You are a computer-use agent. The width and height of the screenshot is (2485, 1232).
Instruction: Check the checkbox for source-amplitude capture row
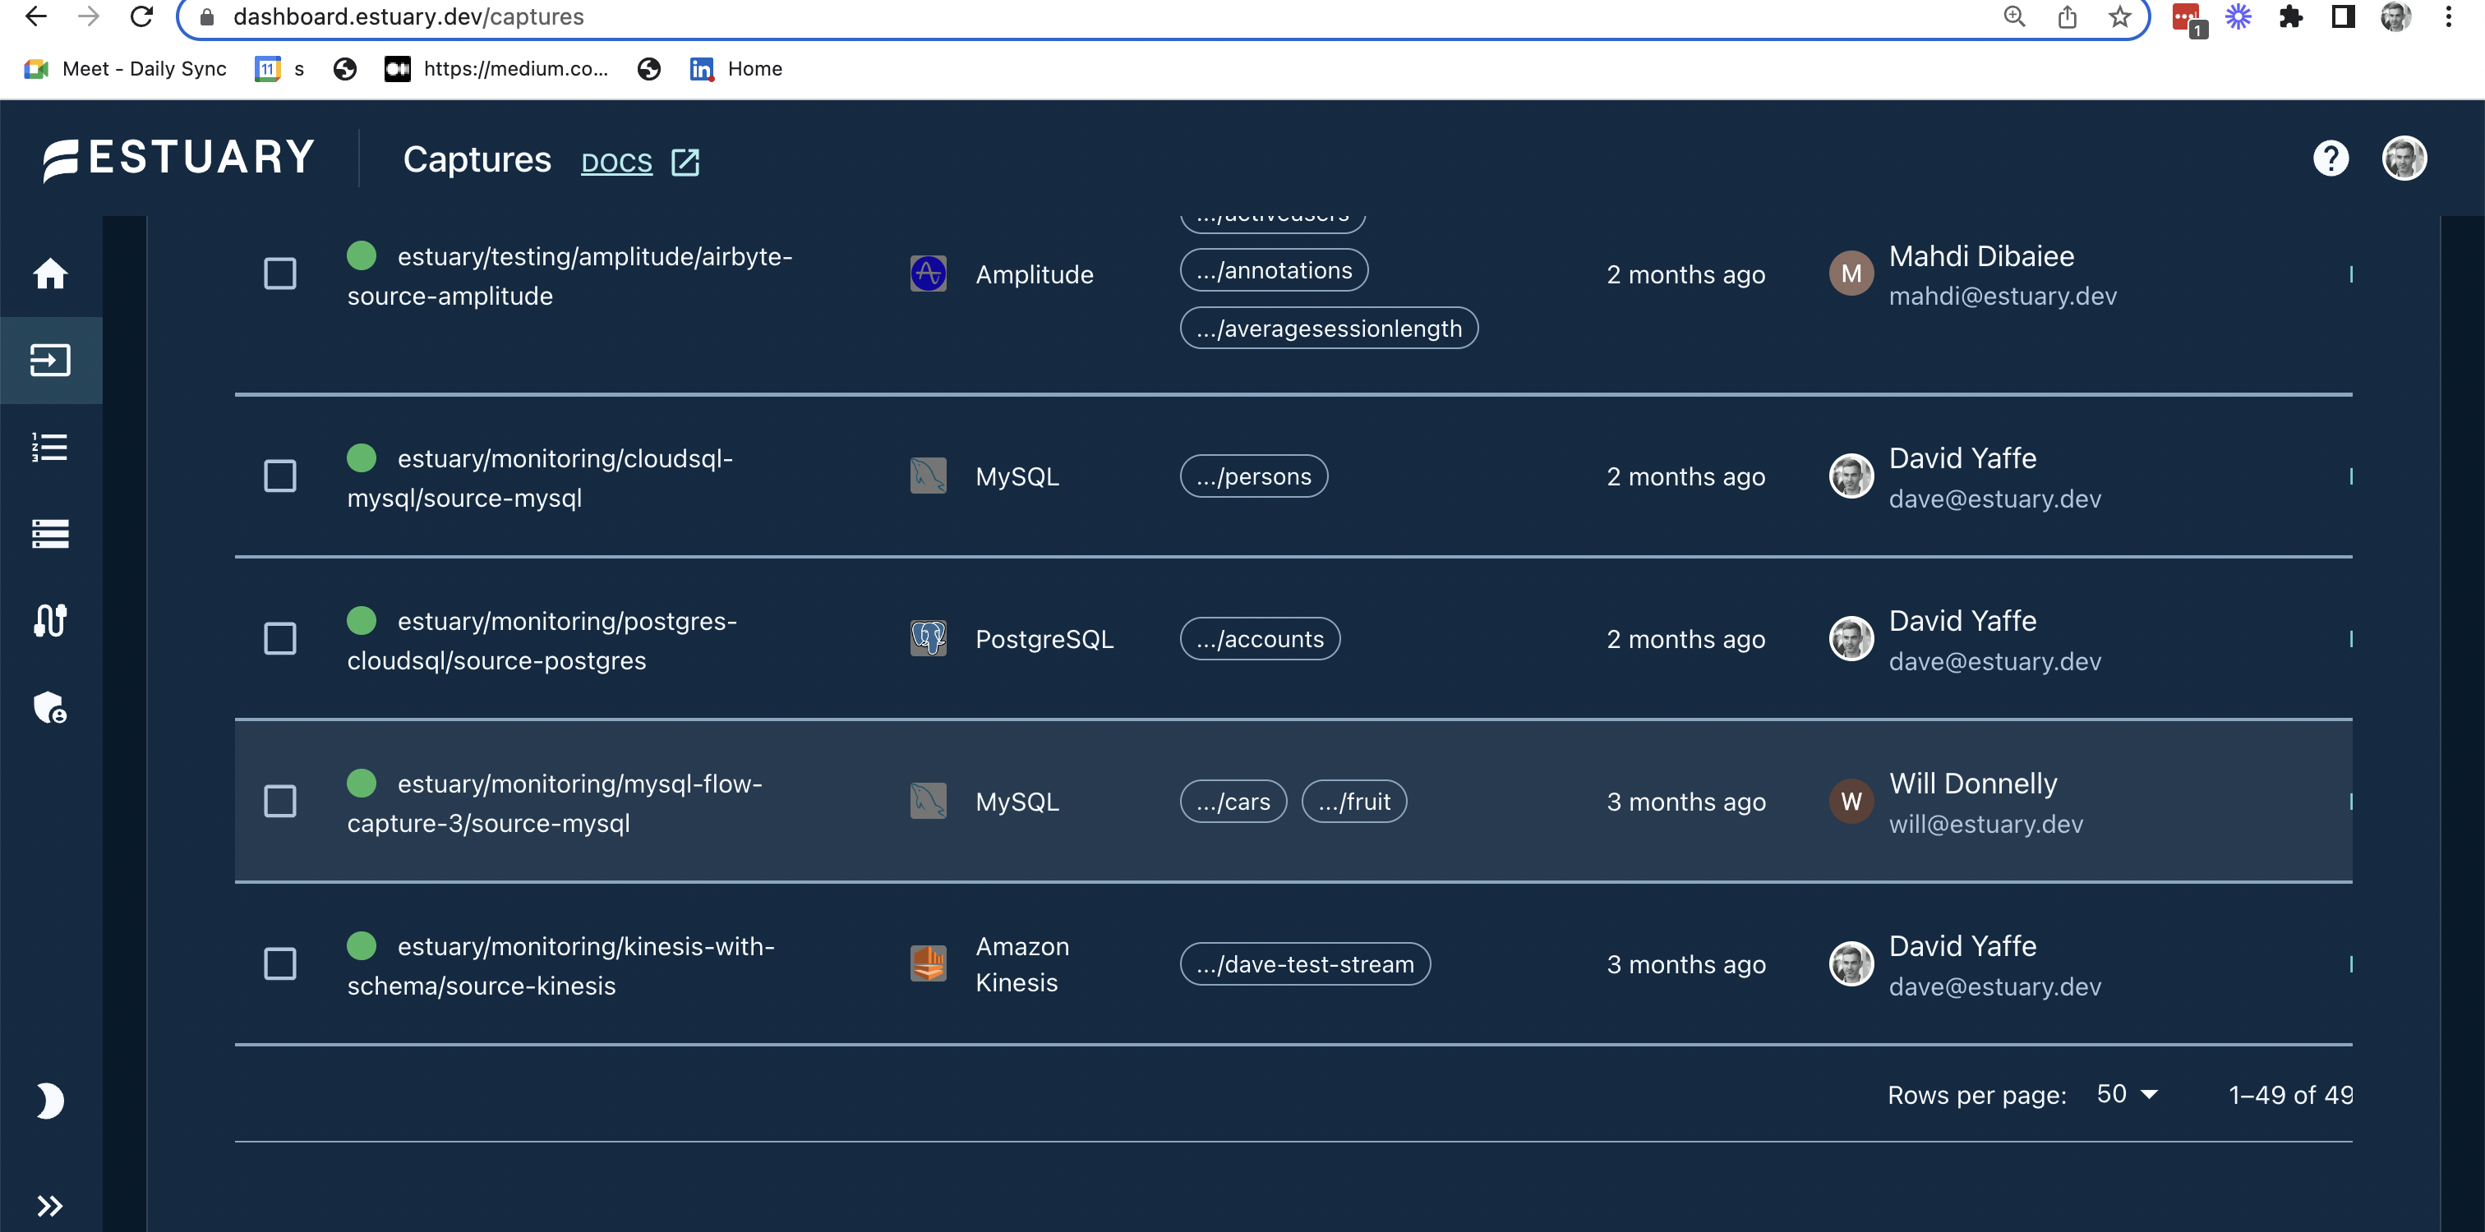click(x=281, y=275)
